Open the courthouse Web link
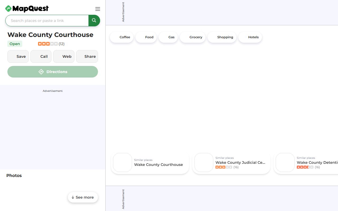338x211 pixels. point(64,56)
